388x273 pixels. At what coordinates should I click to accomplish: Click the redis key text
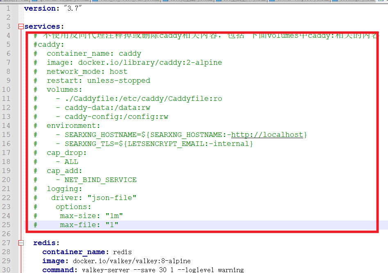pyautogui.click(x=46, y=243)
